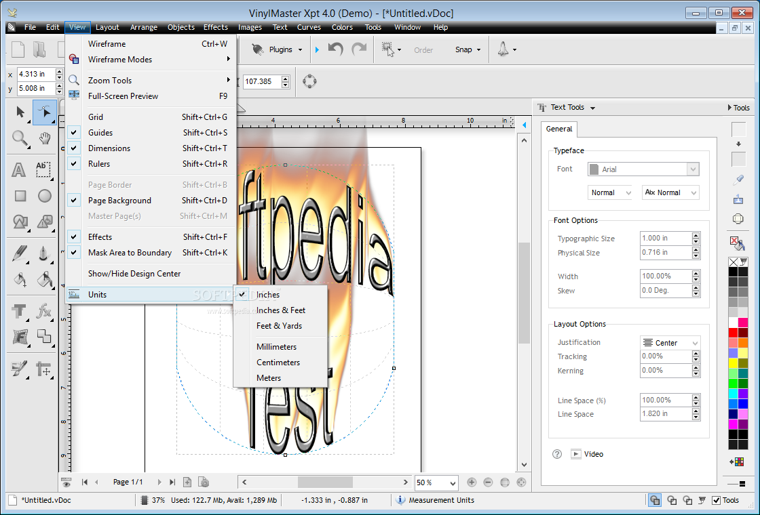Click the Typographic Size field
Viewport: 760px width, 515px height.
tap(665, 238)
